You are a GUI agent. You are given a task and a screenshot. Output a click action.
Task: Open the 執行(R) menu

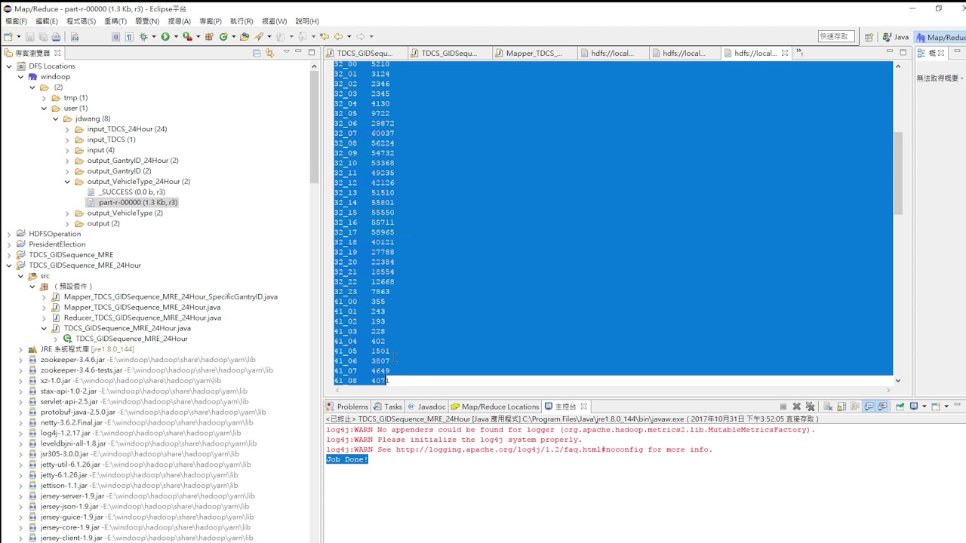(x=241, y=21)
